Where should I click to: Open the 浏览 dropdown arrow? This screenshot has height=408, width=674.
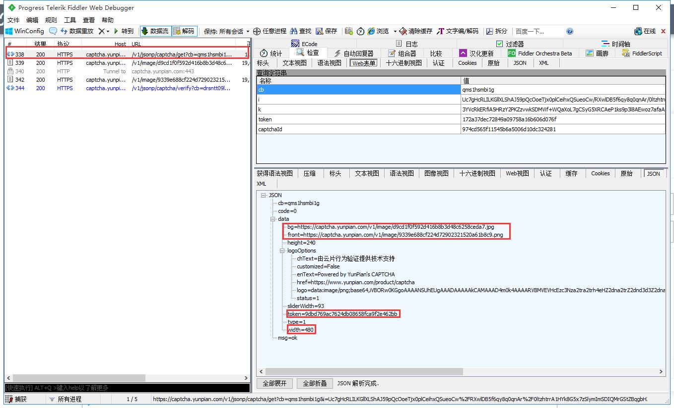[395, 31]
